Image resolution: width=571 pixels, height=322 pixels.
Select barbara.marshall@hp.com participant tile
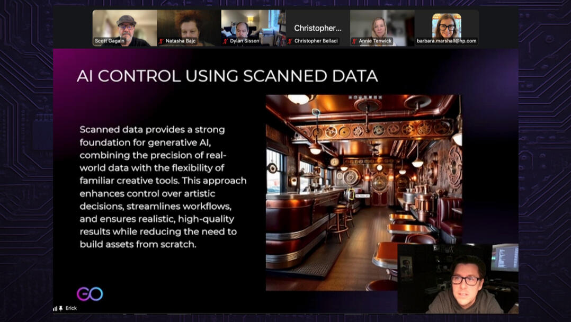447,28
